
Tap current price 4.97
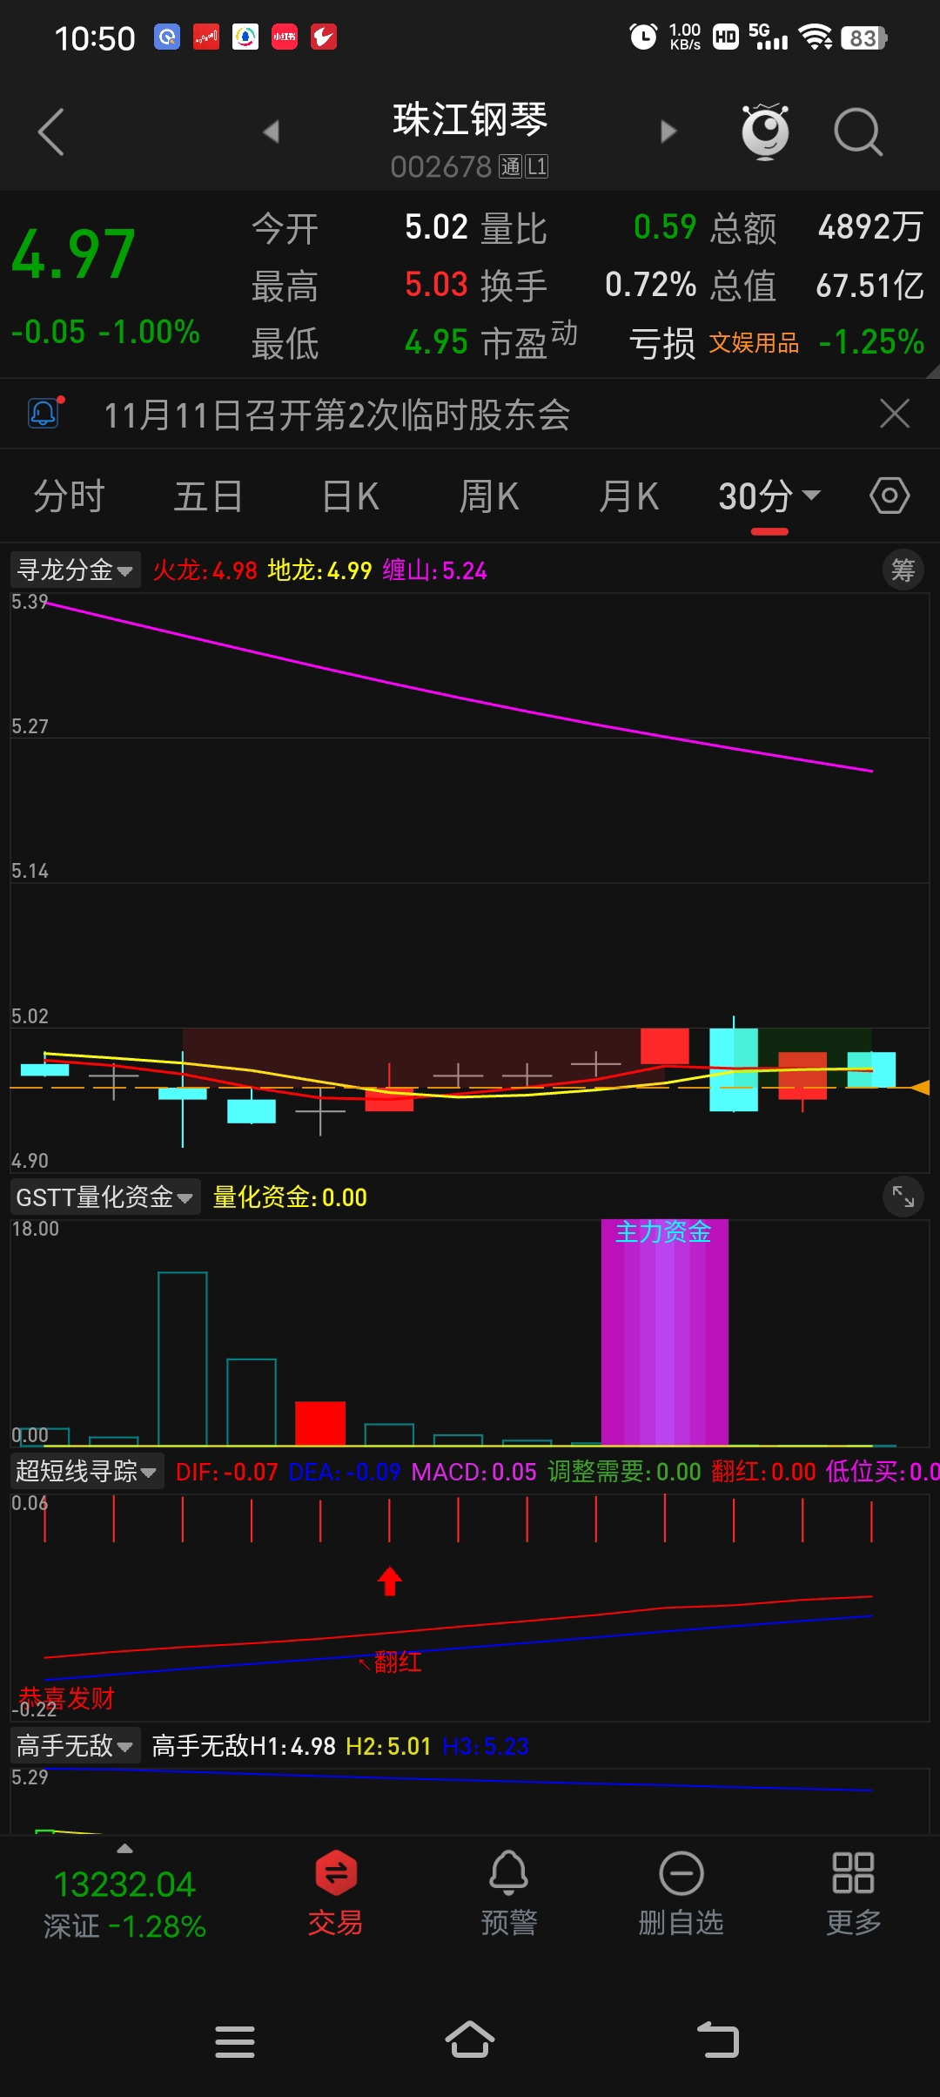74,255
